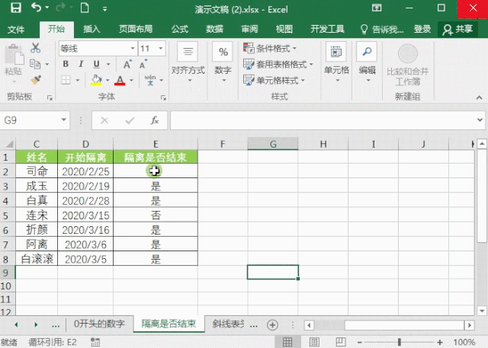Activate the Format Painter brush
Viewport: 488px width, 348px height.
tap(36, 80)
